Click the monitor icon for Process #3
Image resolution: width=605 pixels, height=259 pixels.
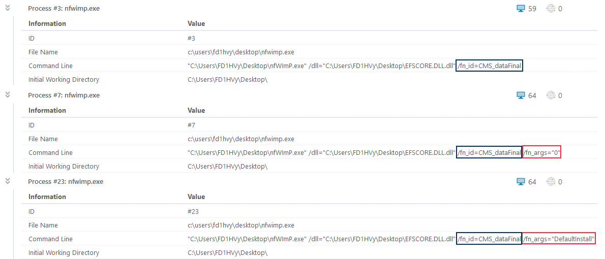coord(521,9)
